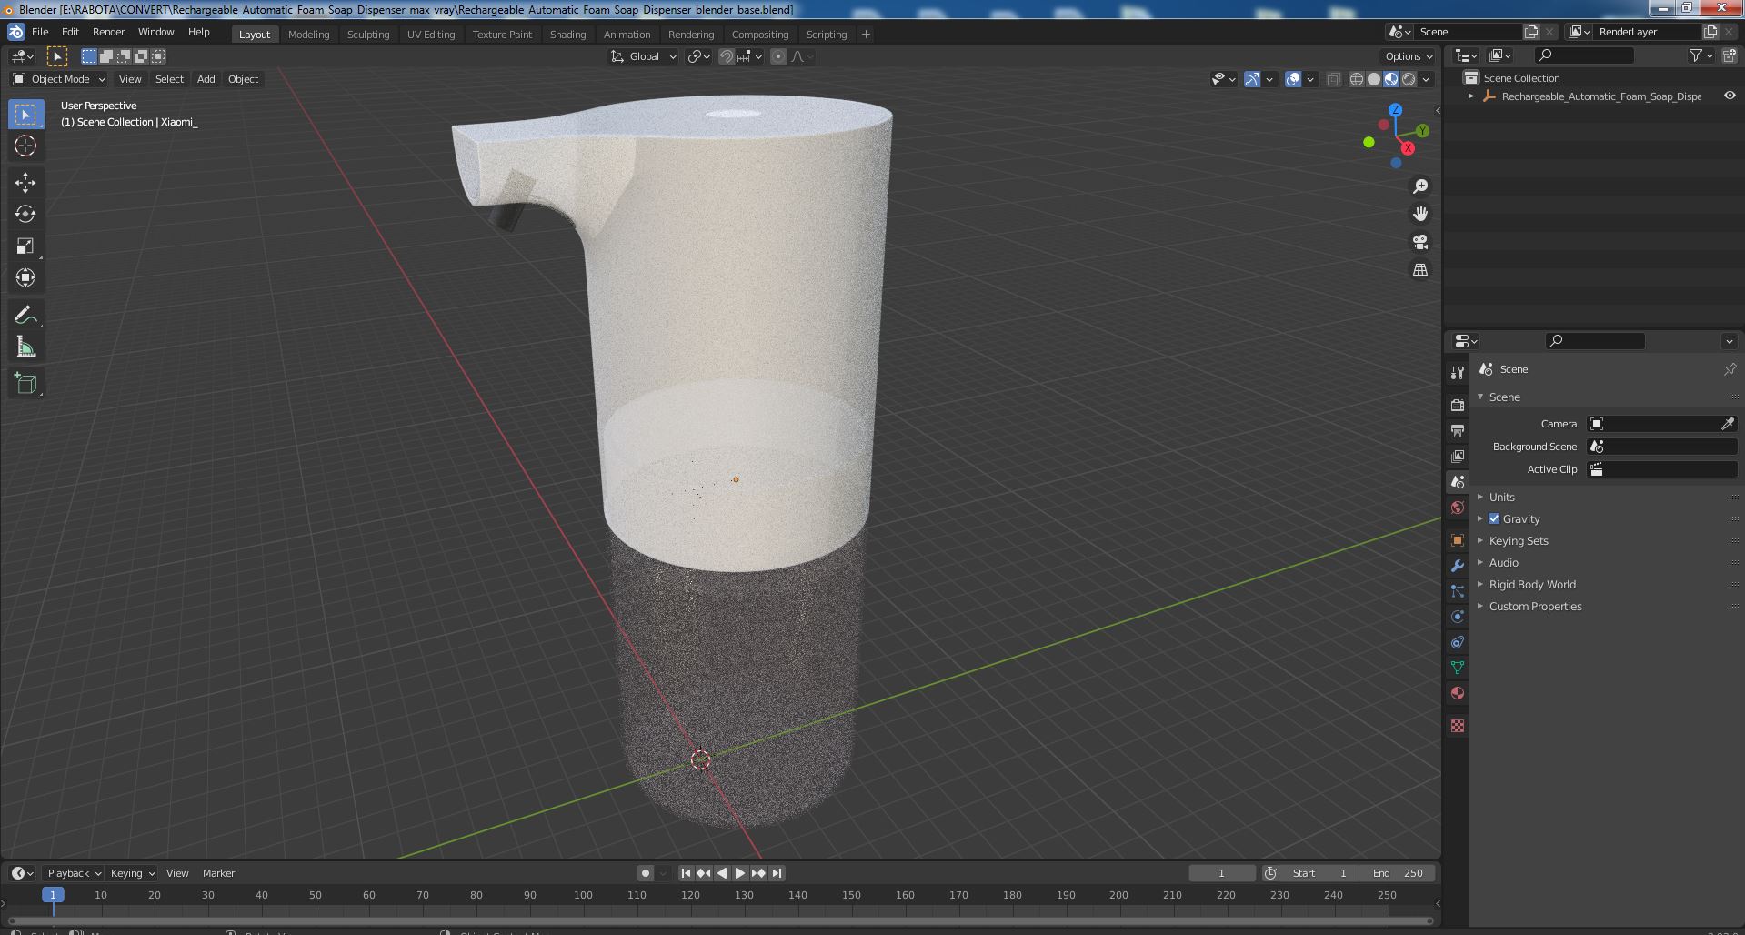Switch to the Shading workspace tab
The height and width of the screenshot is (935, 1745).
[x=567, y=35]
